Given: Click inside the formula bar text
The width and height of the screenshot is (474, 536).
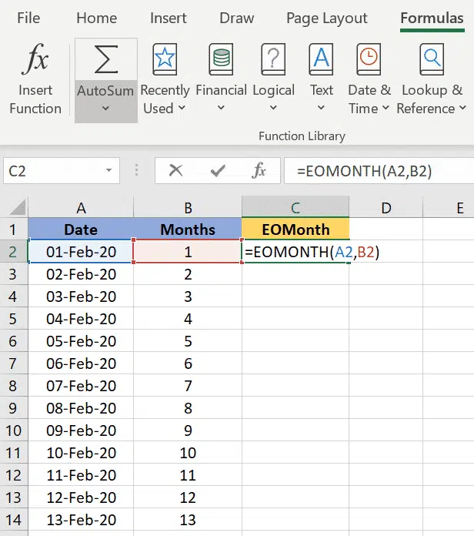Looking at the screenshot, I should 364,170.
